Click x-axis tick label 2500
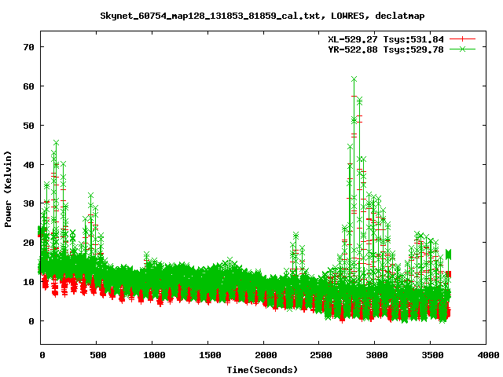 (x=321, y=355)
